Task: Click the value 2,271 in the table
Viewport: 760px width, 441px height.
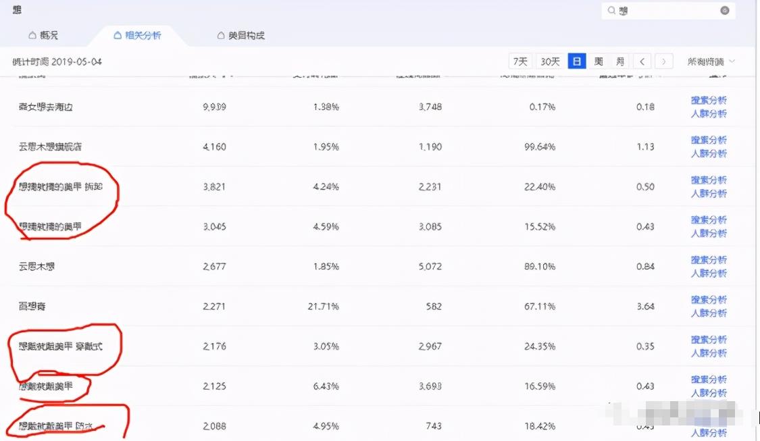Action: 214,307
